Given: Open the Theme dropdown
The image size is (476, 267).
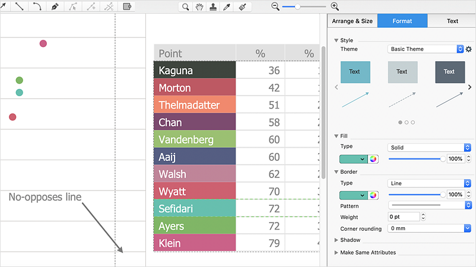Looking at the screenshot, I should pyautogui.click(x=425, y=49).
